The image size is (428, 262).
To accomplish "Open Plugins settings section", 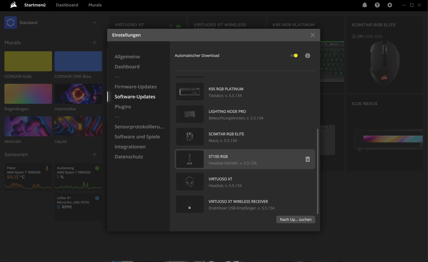I will [x=123, y=107].
